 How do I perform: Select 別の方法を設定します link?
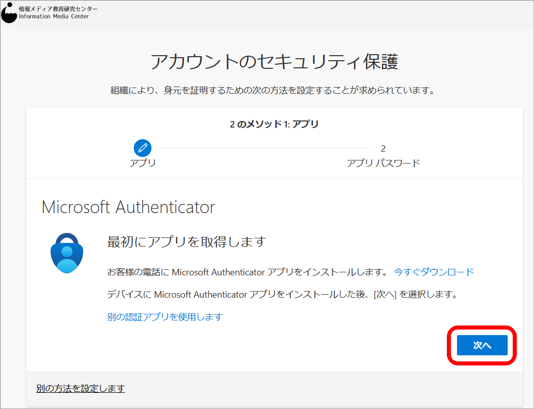click(81, 388)
